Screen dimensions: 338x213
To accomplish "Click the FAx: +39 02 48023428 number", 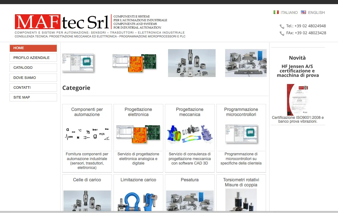I will (306, 33).
